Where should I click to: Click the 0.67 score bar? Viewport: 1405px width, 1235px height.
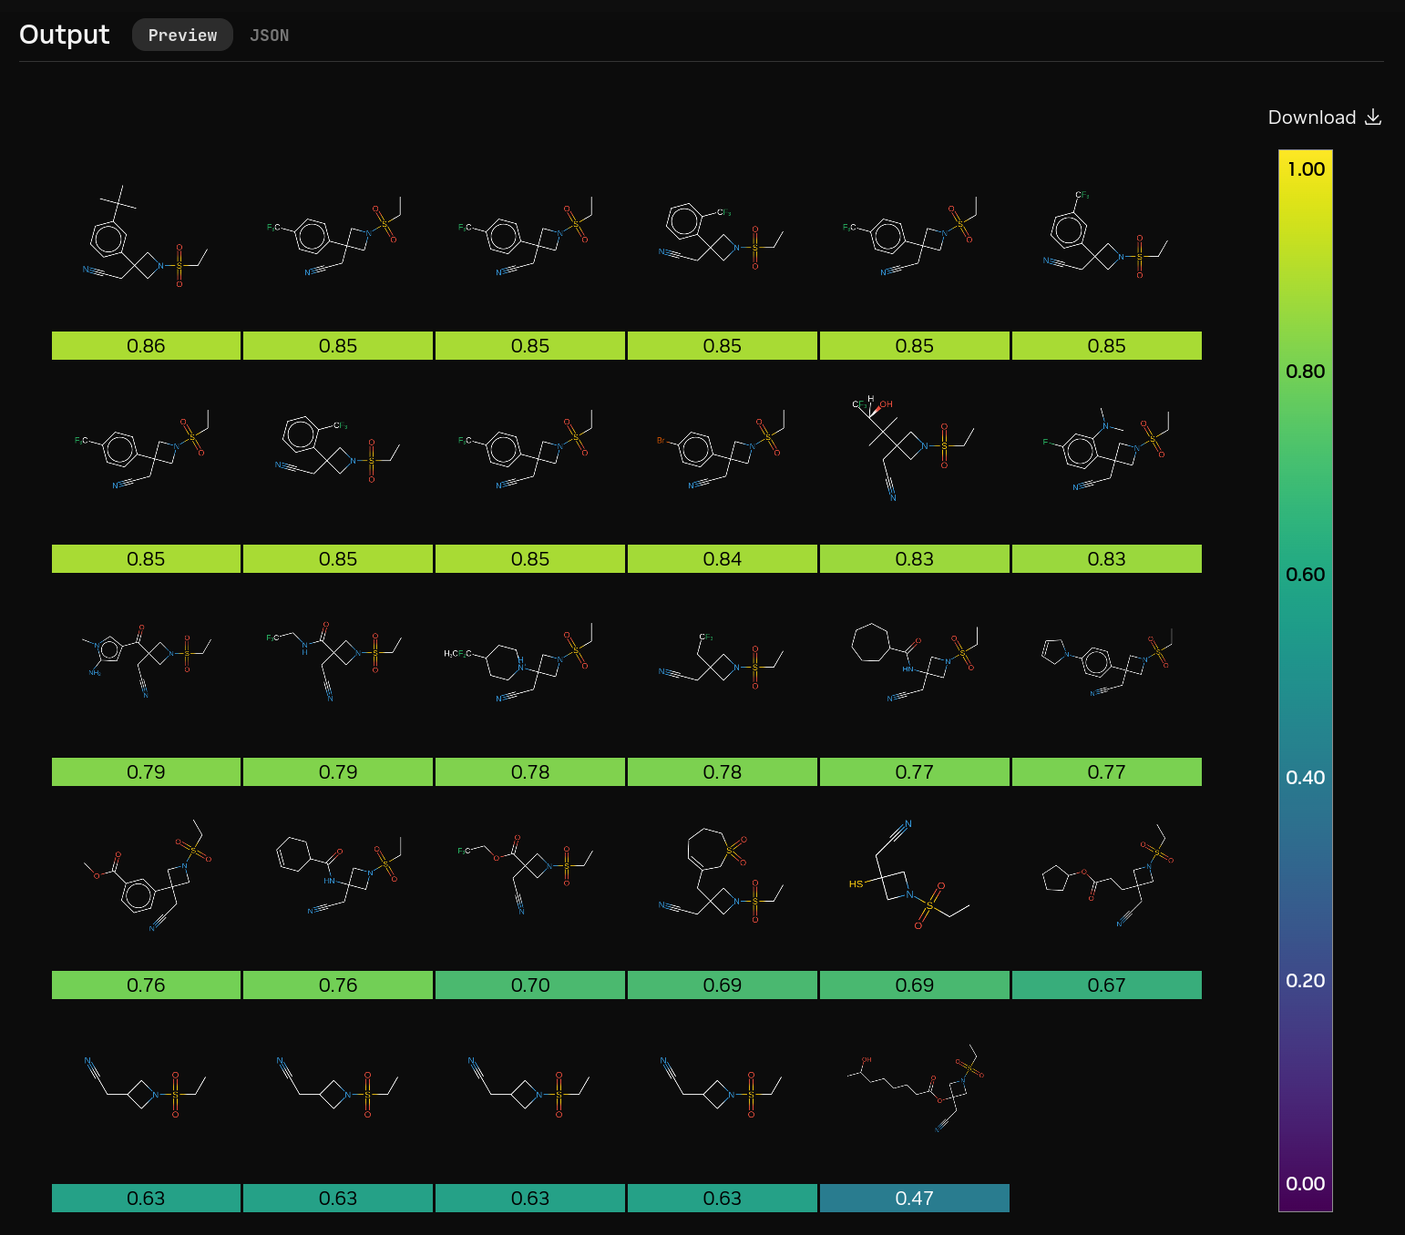pyautogui.click(x=1106, y=985)
